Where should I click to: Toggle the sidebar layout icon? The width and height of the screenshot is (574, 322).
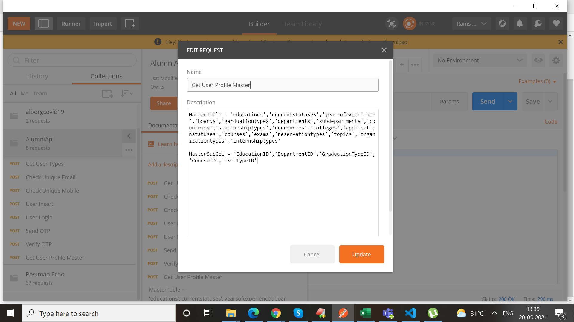[x=44, y=24]
